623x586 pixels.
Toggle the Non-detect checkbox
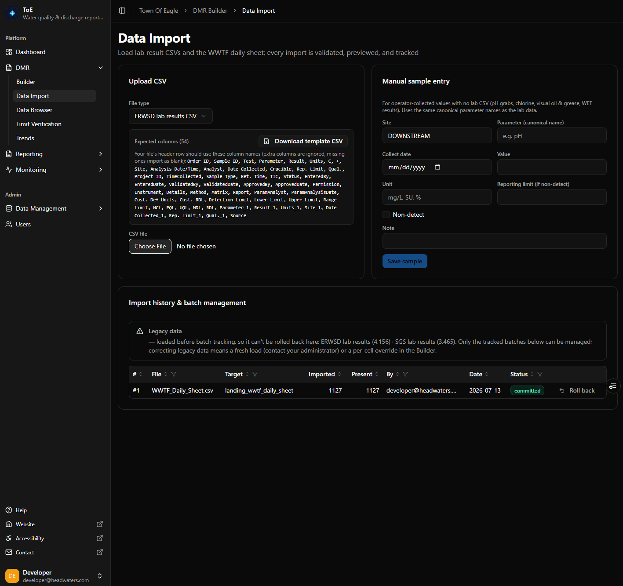point(386,215)
